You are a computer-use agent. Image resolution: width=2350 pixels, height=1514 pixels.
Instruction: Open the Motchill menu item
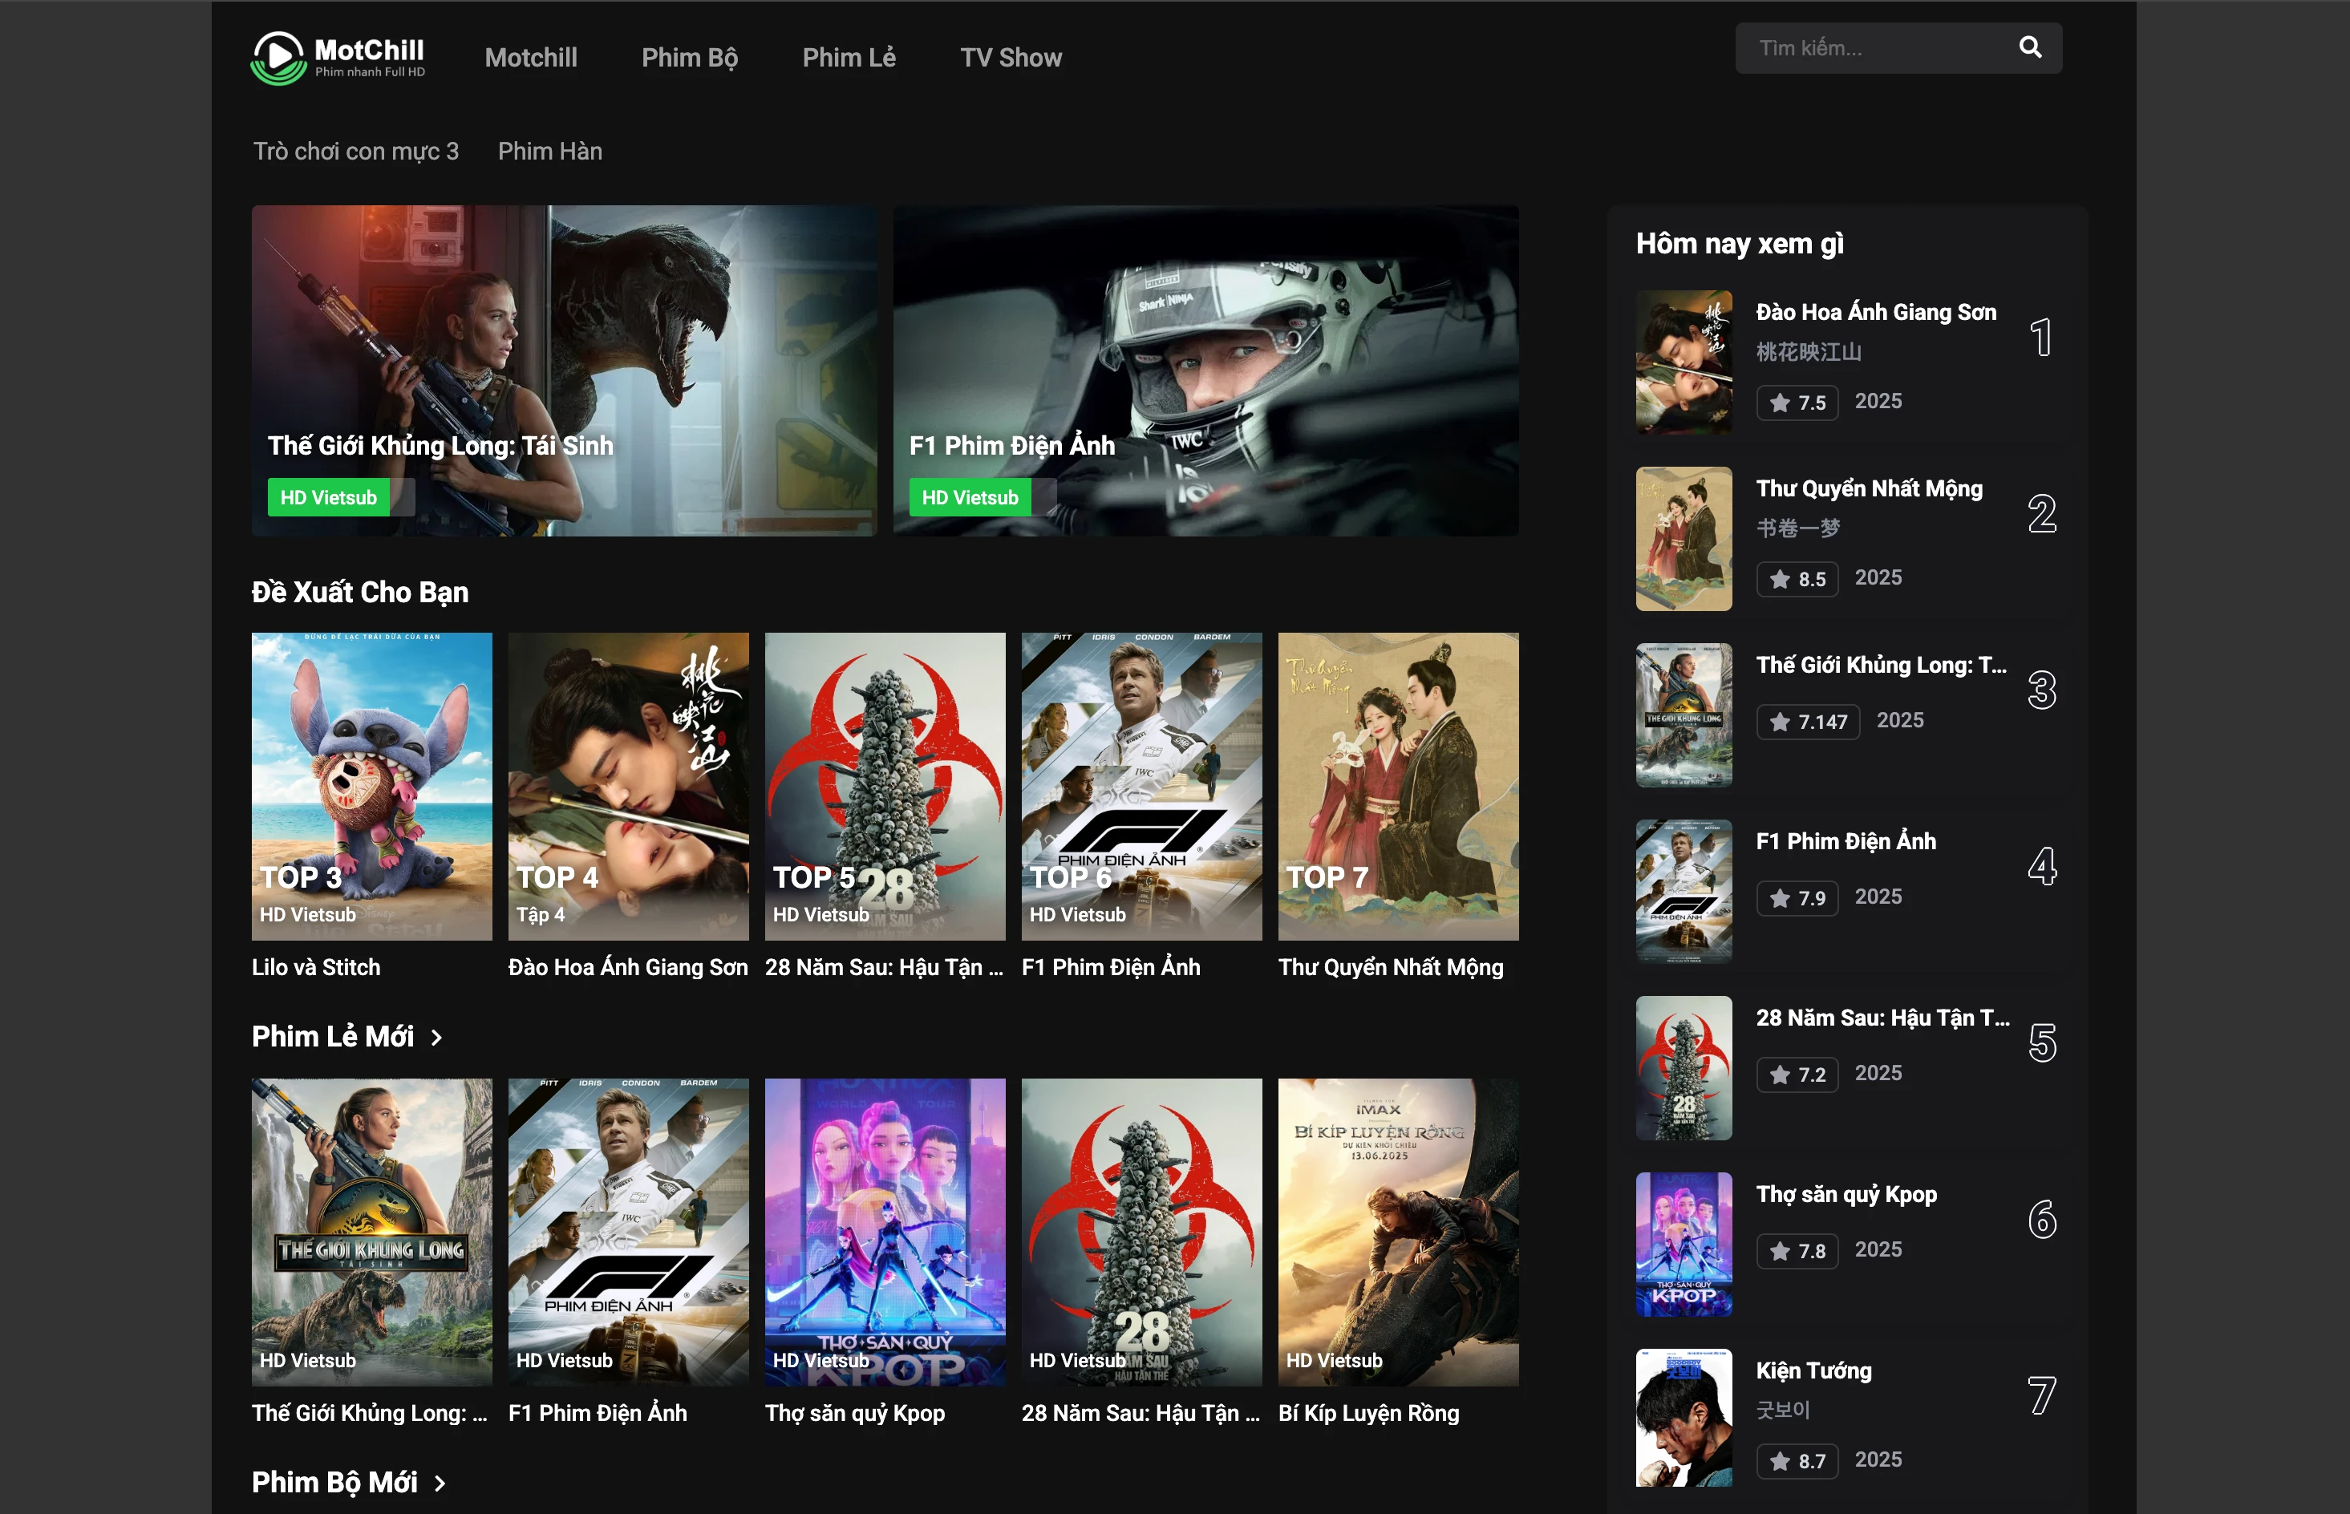(x=530, y=57)
